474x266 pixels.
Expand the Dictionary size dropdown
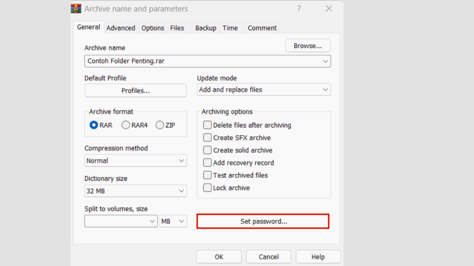click(x=181, y=191)
